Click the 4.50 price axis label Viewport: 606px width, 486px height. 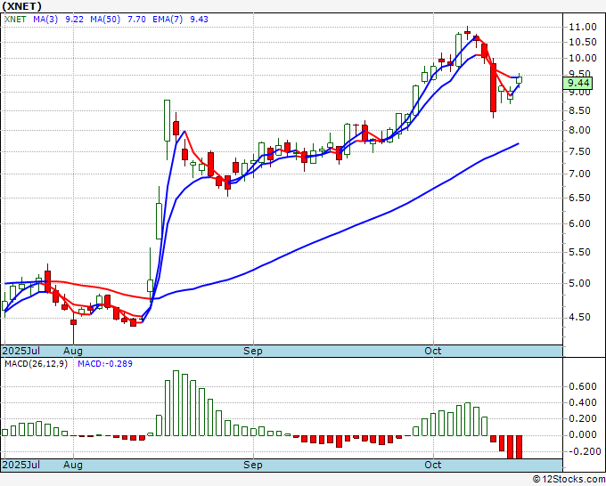tap(580, 317)
